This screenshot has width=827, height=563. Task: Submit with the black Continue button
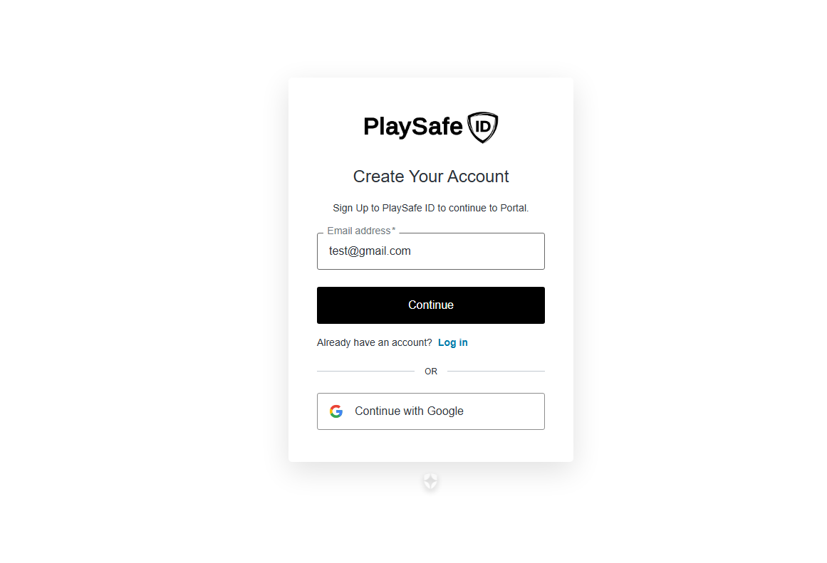pyautogui.click(x=431, y=305)
